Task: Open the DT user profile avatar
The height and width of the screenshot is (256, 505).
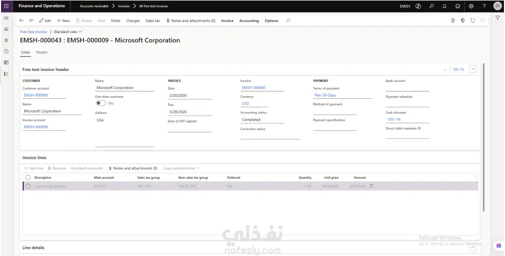Action: click(x=498, y=6)
